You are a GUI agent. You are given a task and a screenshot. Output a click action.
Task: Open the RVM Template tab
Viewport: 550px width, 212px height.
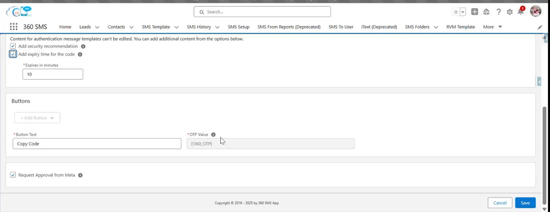point(460,27)
